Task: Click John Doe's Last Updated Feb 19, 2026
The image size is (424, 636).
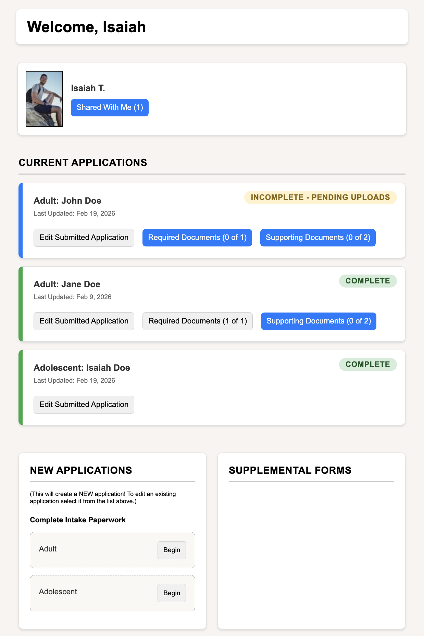Action: [74, 214]
